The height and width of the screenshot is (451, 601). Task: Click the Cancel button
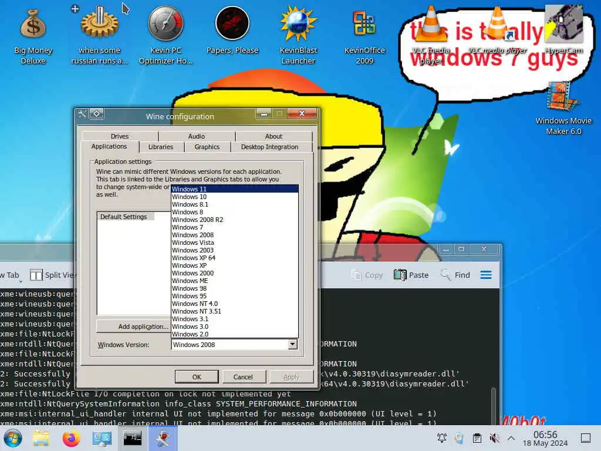click(x=243, y=377)
